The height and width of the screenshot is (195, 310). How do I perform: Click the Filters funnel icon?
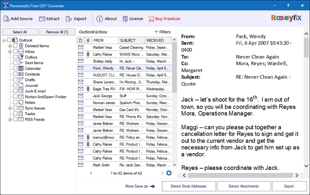click(x=156, y=32)
